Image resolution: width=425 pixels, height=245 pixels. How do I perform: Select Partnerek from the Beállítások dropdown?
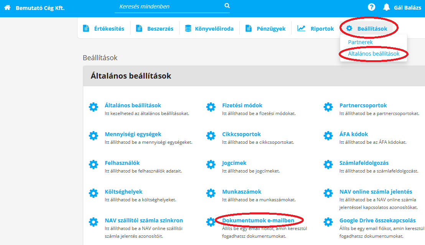360,42
